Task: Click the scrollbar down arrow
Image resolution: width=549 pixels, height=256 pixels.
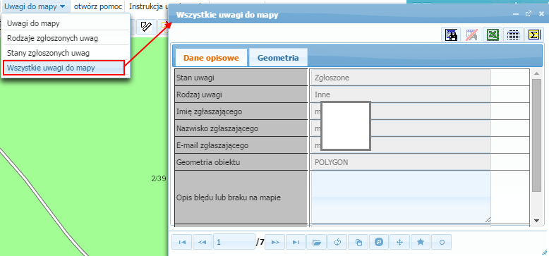Action: click(536, 220)
